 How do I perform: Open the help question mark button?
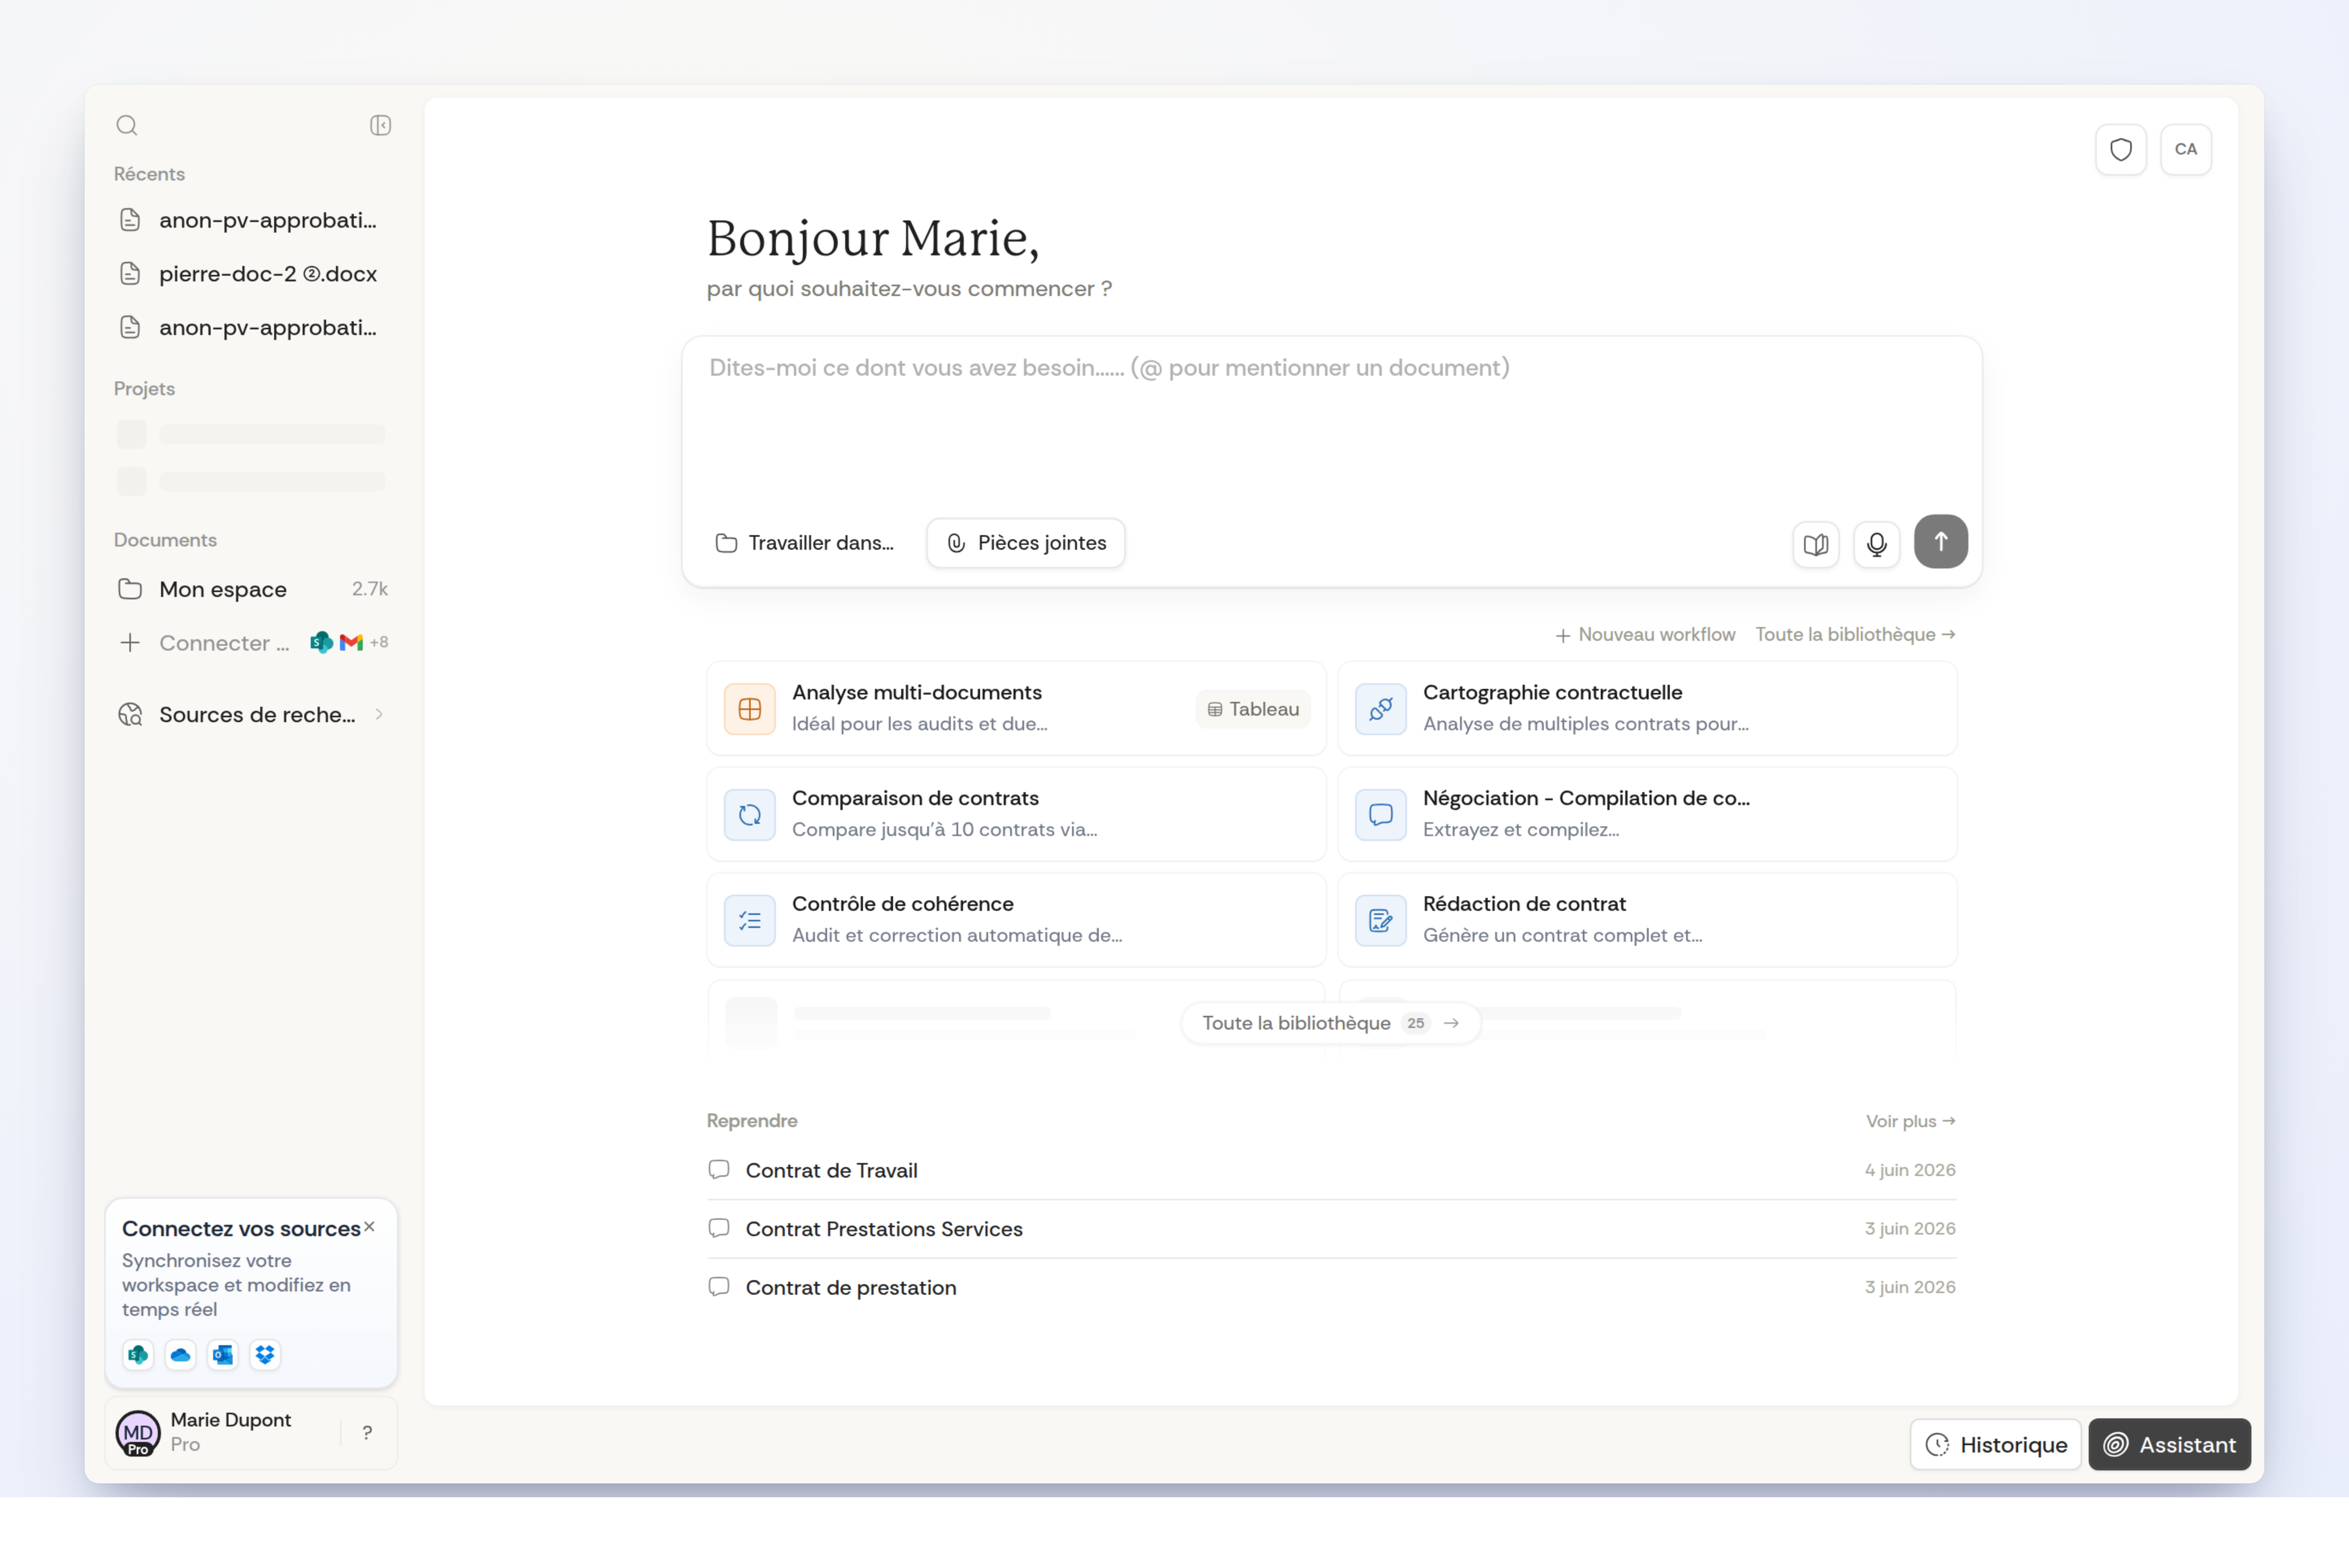coord(367,1432)
